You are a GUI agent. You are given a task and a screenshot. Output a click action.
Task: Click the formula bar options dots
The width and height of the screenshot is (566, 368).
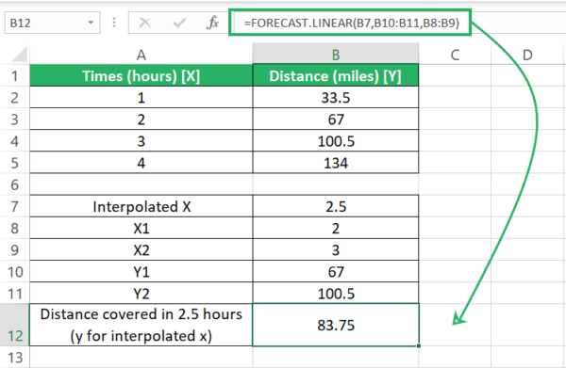click(114, 23)
